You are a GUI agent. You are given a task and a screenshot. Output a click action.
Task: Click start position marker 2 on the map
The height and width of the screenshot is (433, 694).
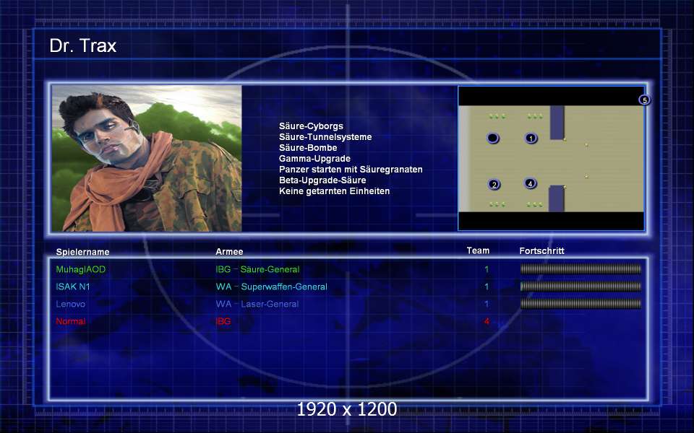pyautogui.click(x=494, y=184)
